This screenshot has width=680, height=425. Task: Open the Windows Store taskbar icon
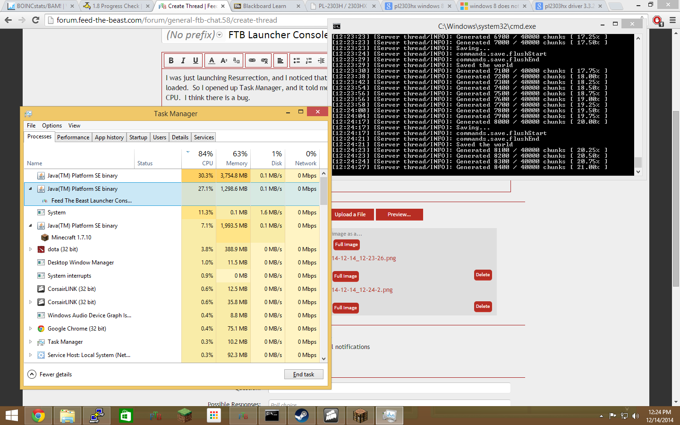[x=126, y=416]
